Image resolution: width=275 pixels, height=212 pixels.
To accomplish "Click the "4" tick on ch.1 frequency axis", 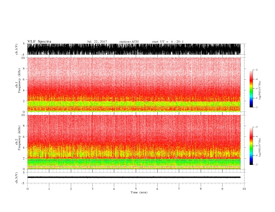I will coord(24,90).
